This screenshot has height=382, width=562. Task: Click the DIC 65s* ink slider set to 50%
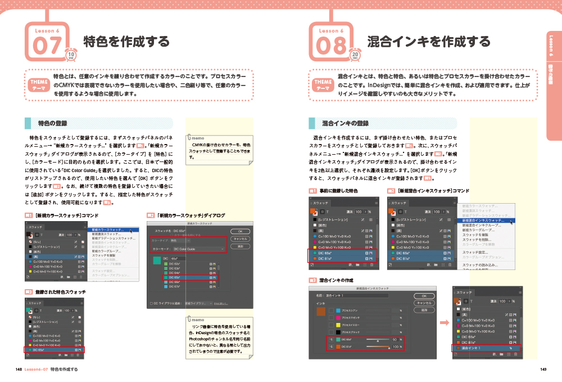(378, 340)
